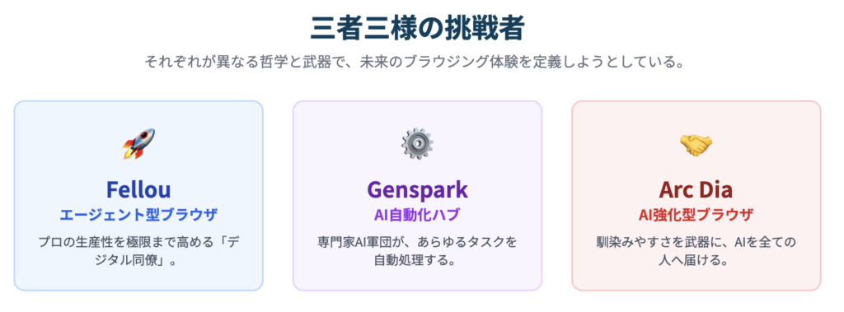Click the Genspark description about 専門家AI軍団

[417, 251]
